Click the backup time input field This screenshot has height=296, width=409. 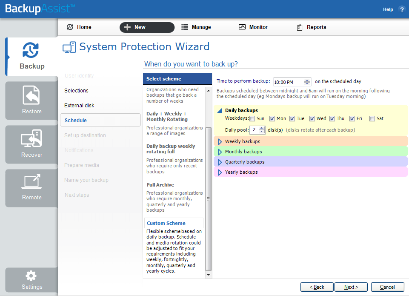(289, 82)
